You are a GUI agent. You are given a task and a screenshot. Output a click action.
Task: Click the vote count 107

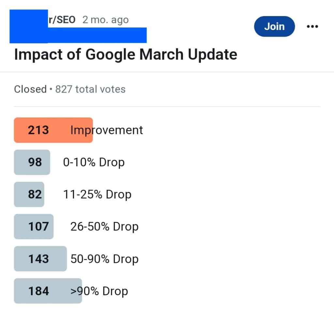point(34,226)
